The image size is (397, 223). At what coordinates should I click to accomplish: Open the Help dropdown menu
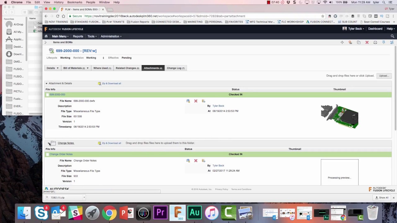(390, 29)
